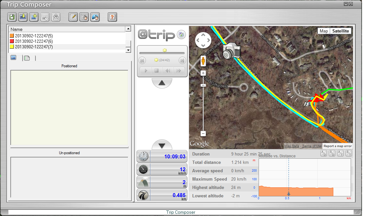The width and height of the screenshot is (371, 216).
Task: Click the chart position arrow marker at 0.5 km
Action: [x=289, y=194]
